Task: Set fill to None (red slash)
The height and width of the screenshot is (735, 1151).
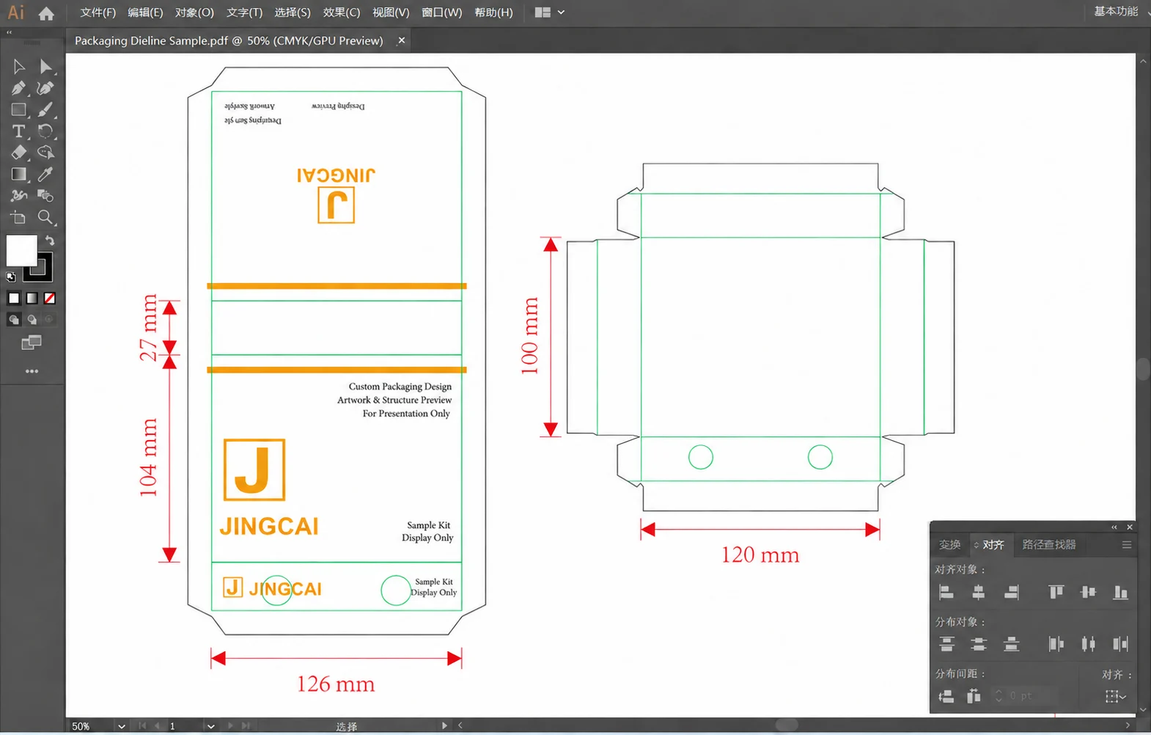Action: click(49, 298)
